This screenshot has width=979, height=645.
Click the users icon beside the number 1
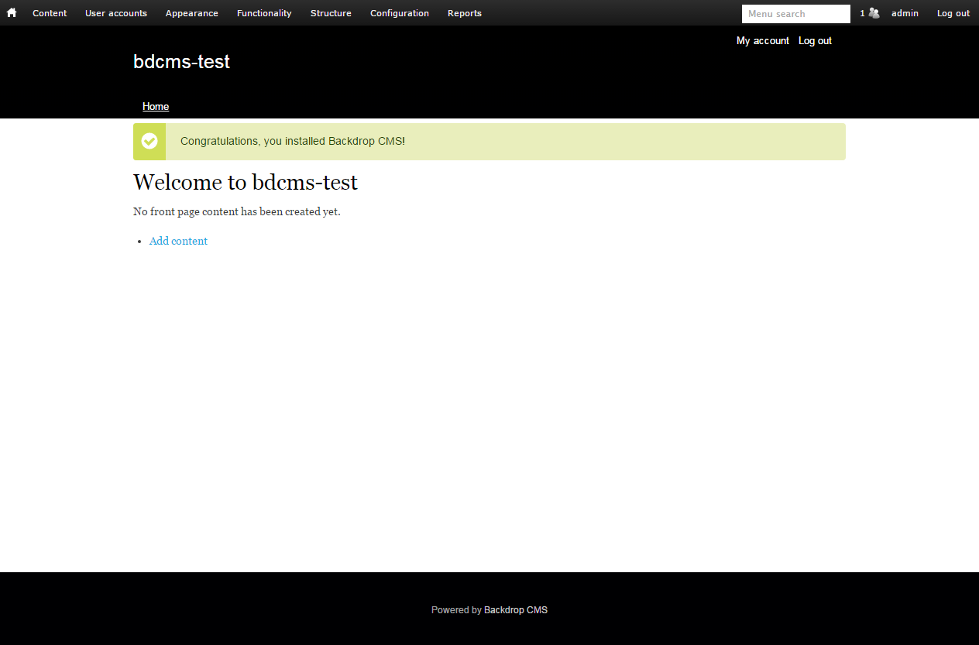click(x=874, y=13)
